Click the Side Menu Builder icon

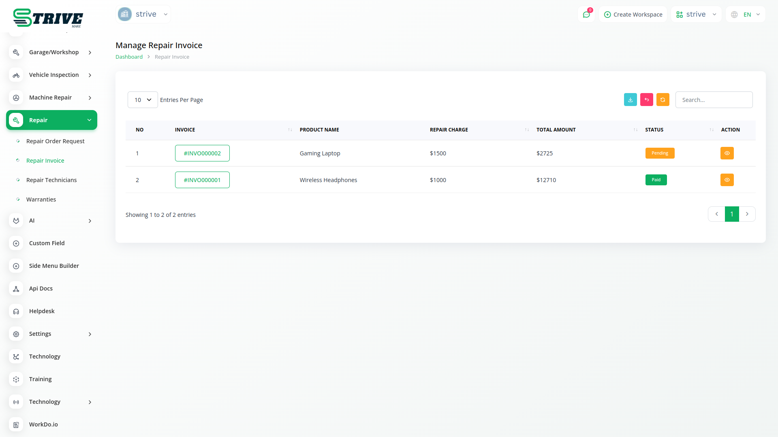pyautogui.click(x=16, y=266)
